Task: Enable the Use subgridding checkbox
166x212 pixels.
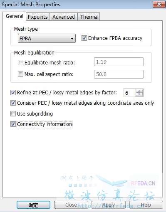Action: [13, 114]
